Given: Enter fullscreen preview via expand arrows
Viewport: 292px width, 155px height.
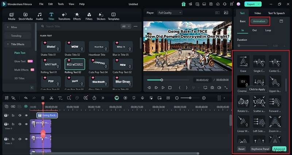Looking at the screenshot, I should [226, 87].
